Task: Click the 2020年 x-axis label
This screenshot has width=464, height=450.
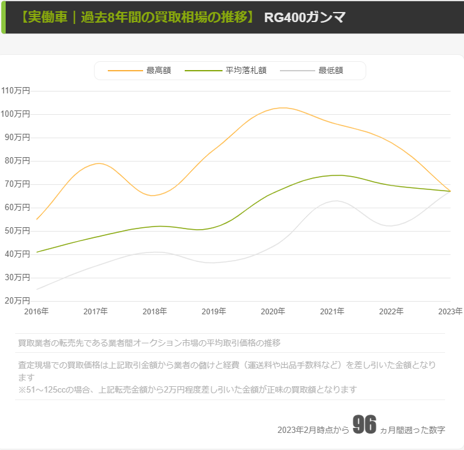Action: (x=273, y=311)
